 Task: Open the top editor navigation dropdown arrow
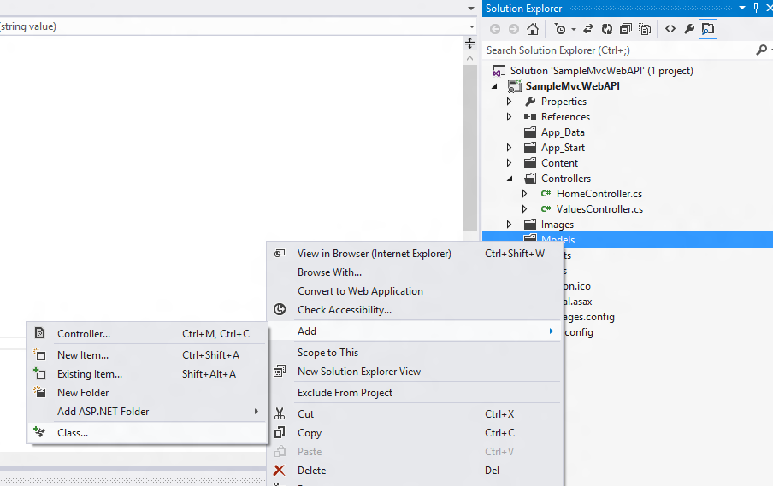471,9
